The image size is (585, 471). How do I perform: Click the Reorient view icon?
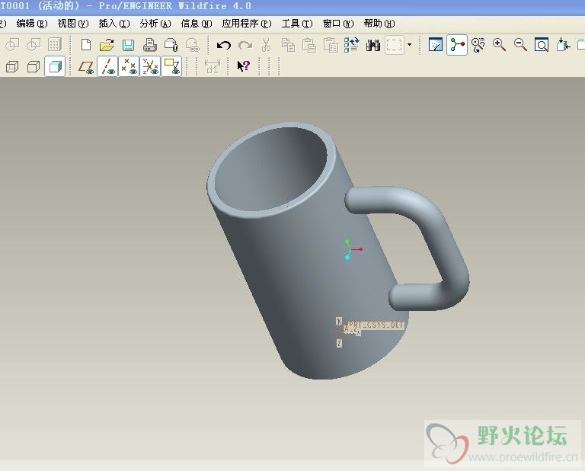pyautogui.click(x=563, y=45)
